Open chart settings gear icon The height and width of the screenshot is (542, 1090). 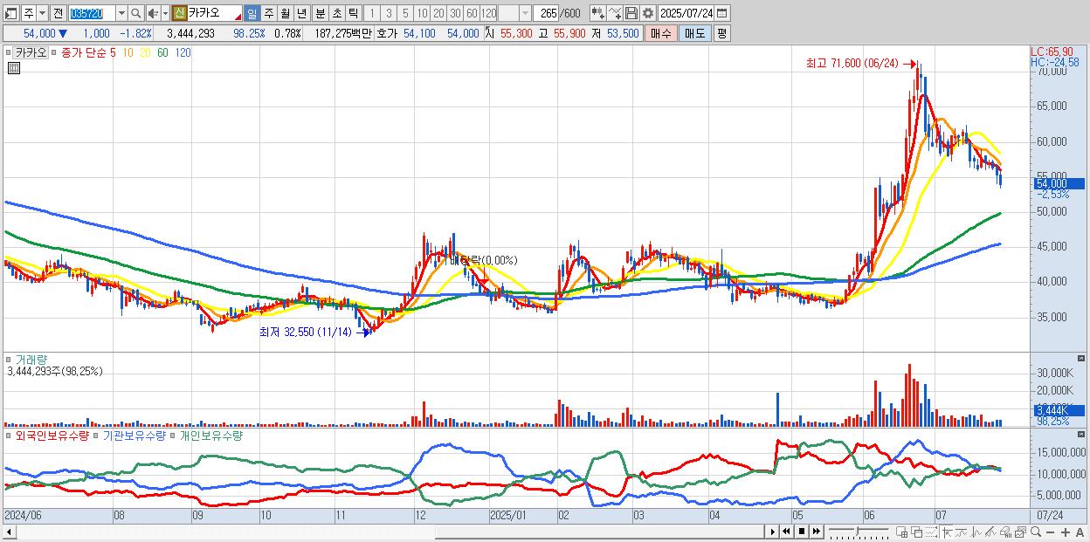pos(648,13)
